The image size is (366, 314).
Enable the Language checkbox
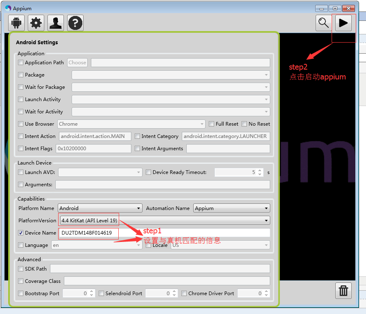point(21,245)
